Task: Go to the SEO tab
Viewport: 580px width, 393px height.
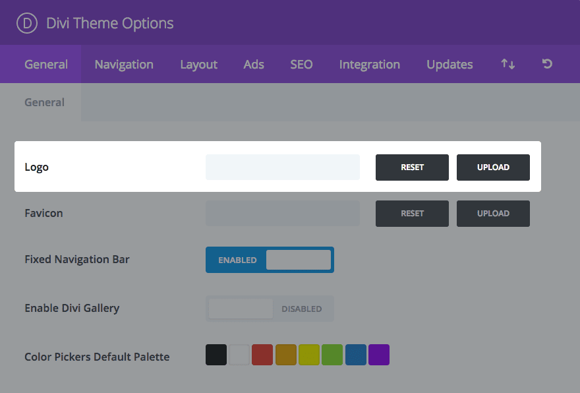Action: pos(301,64)
